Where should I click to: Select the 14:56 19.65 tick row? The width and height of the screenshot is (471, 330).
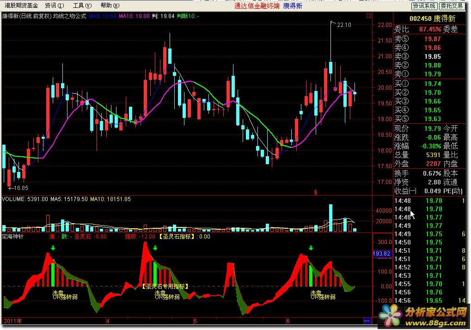pyautogui.click(x=429, y=300)
